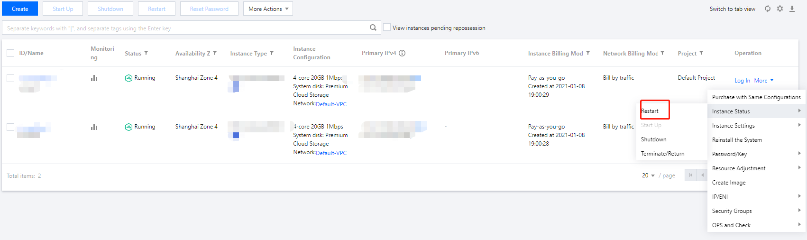Select the second instance checkbox
807x240 pixels.
[x=10, y=127]
